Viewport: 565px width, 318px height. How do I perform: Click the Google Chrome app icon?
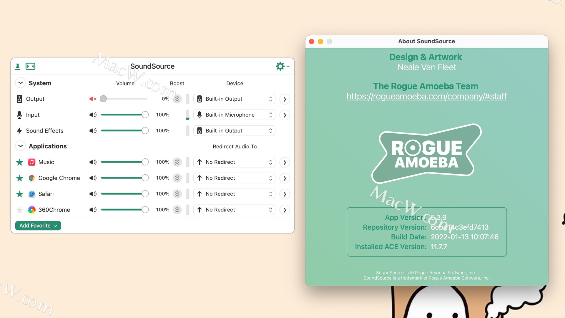pyautogui.click(x=32, y=178)
